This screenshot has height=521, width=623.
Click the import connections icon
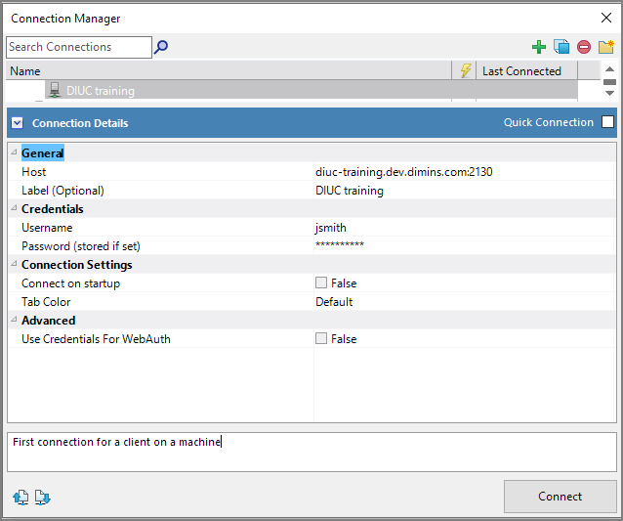(x=42, y=498)
